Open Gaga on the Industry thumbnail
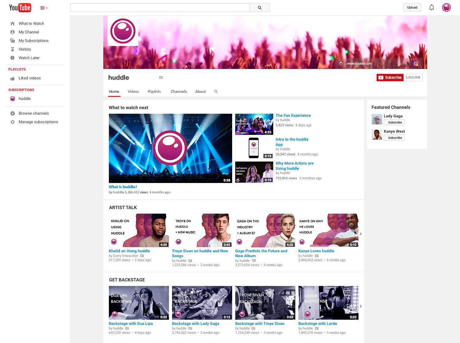Image resolution: width=460 pixels, height=343 pixels. [265, 231]
